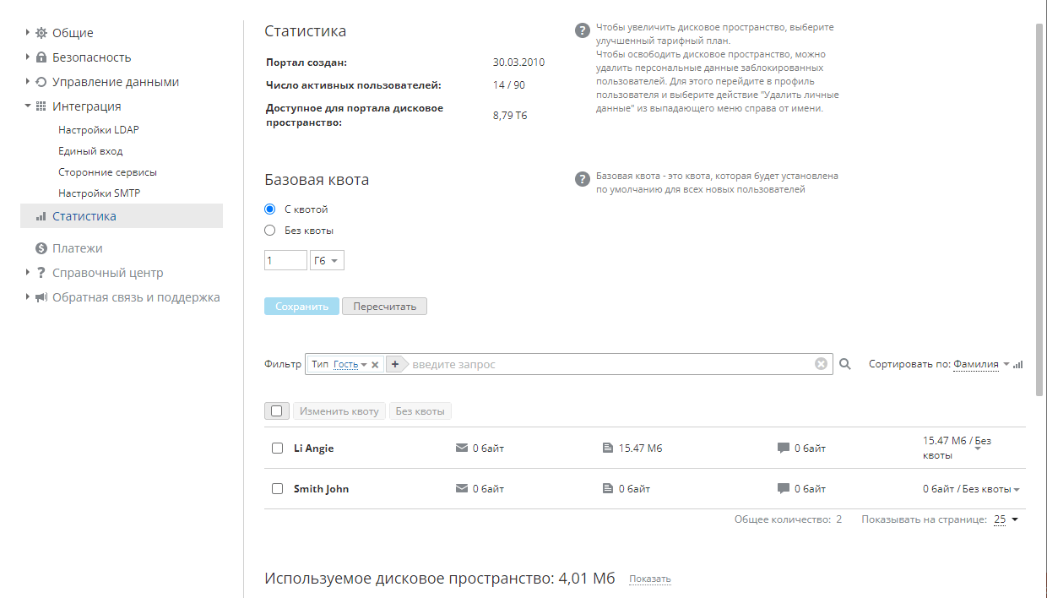Viewport: 1047px width, 598px height.
Task: Click the help icon next to Базовая квота info
Action: pyautogui.click(x=582, y=179)
